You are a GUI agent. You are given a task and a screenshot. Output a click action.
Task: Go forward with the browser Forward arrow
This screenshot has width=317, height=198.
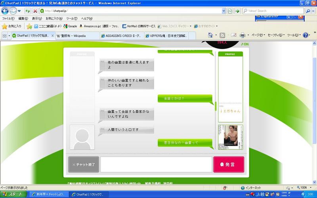pyautogui.click(x=13, y=11)
